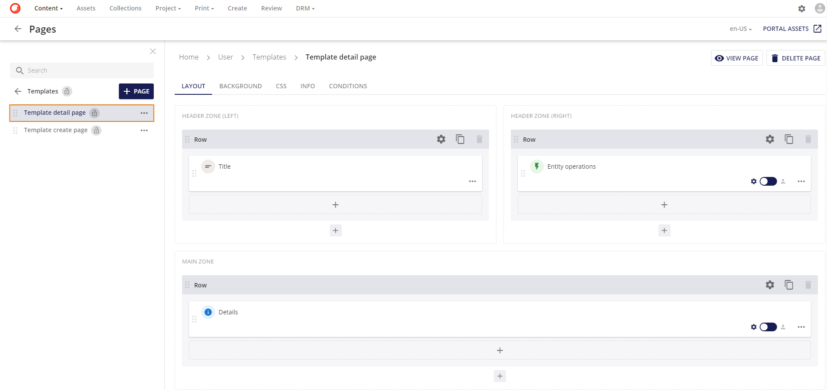The height and width of the screenshot is (390, 827).
Task: Open settings gear in top navigation bar
Action: click(x=801, y=8)
